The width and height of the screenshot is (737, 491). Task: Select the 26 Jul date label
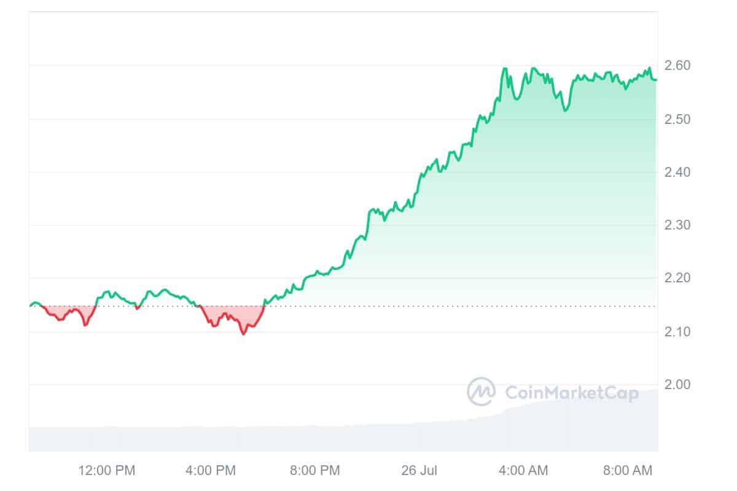[x=420, y=471]
